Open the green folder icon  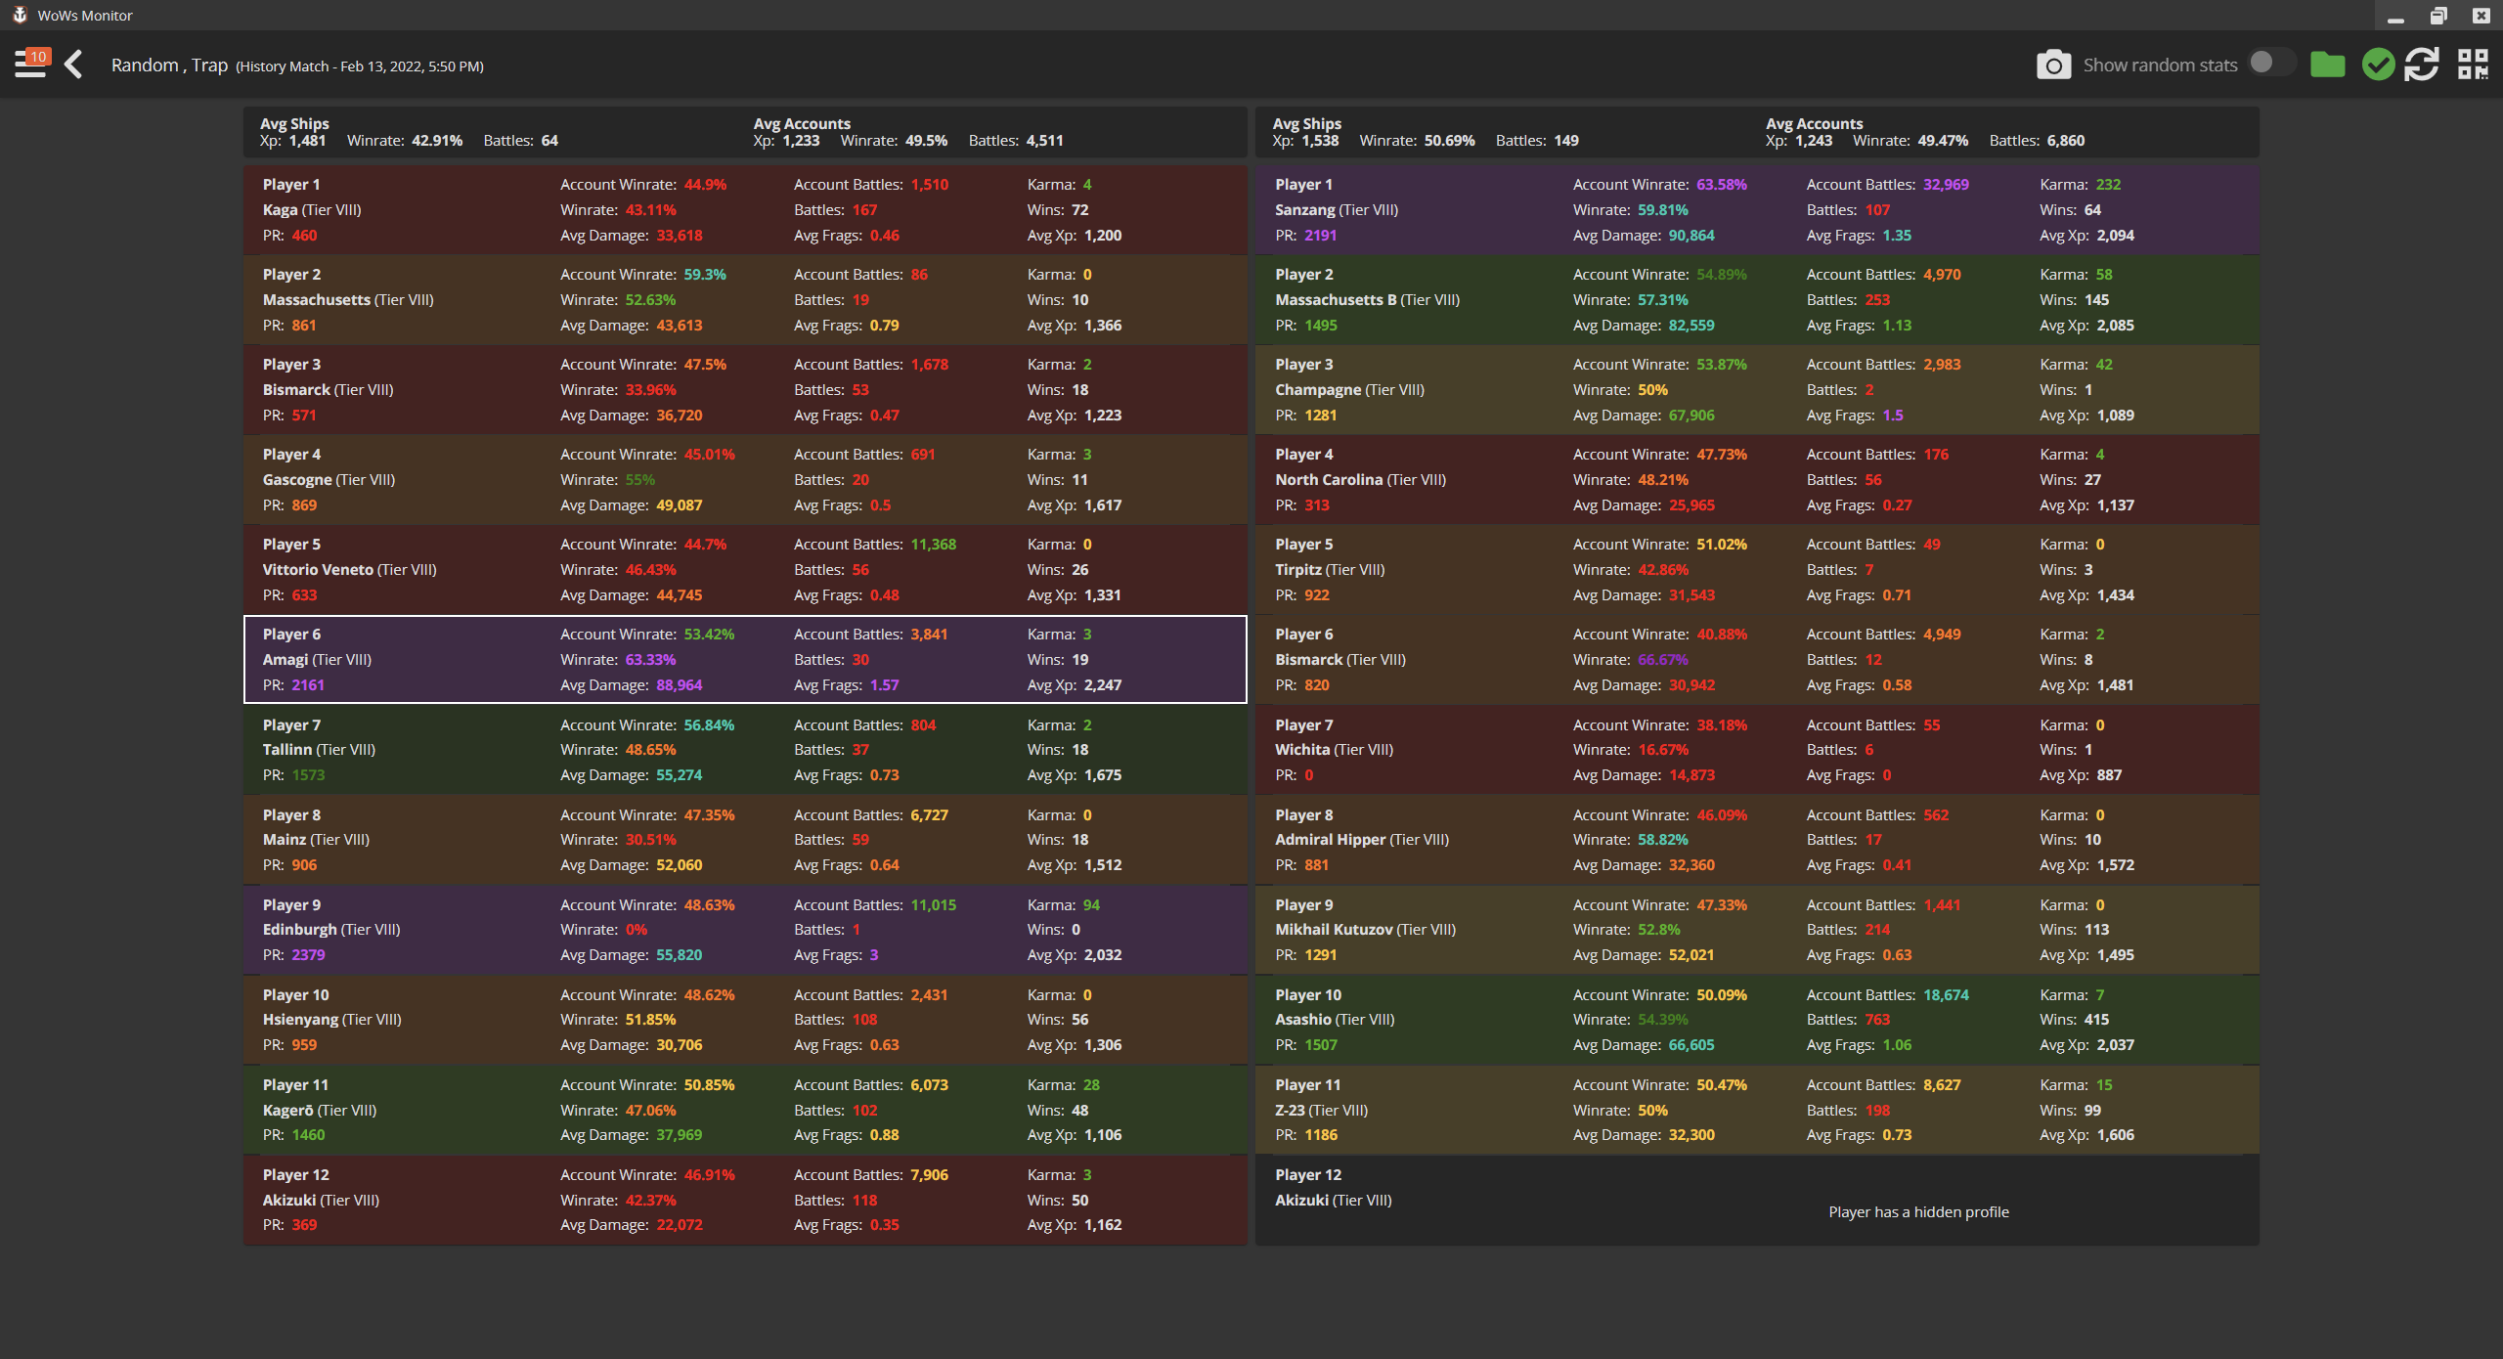pos(2327,66)
